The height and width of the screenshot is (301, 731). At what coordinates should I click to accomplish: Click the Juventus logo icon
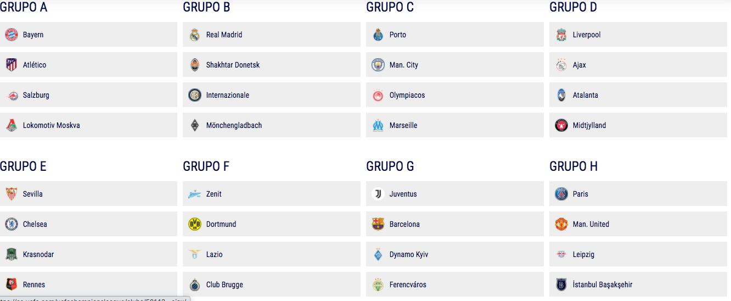[x=378, y=194]
